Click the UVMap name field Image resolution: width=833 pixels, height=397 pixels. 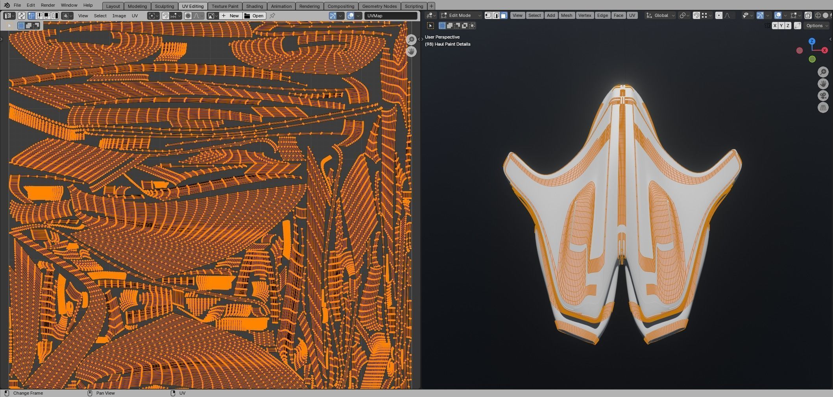(391, 16)
